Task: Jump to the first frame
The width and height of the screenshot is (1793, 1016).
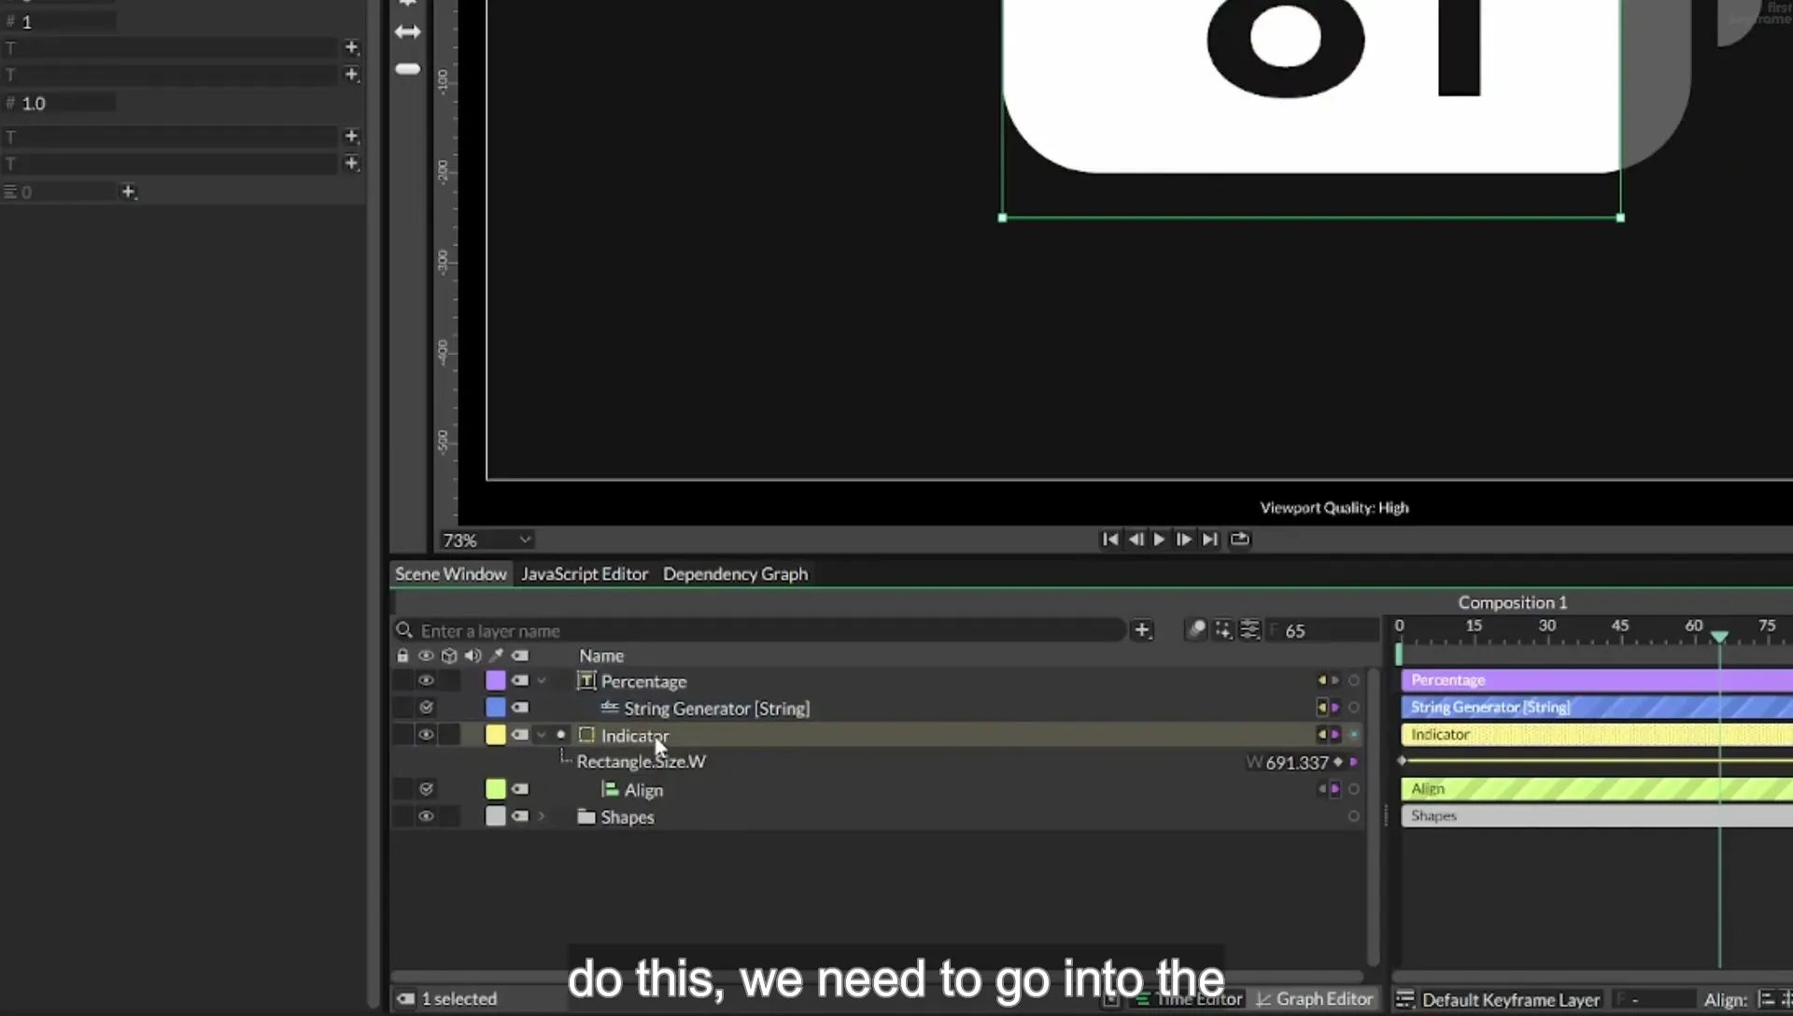Action: pyautogui.click(x=1109, y=539)
